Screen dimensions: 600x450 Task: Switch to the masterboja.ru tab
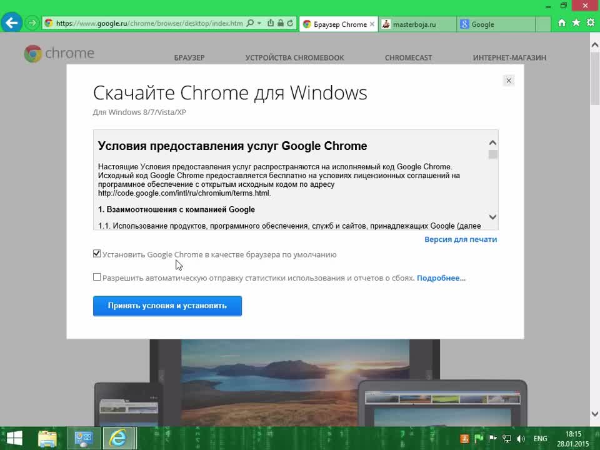point(417,24)
